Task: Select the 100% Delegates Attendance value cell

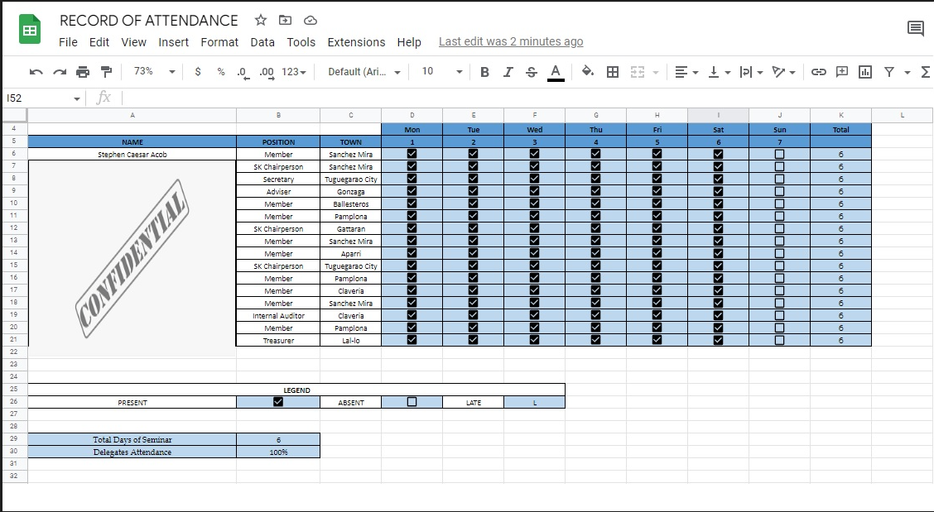Action: click(278, 452)
